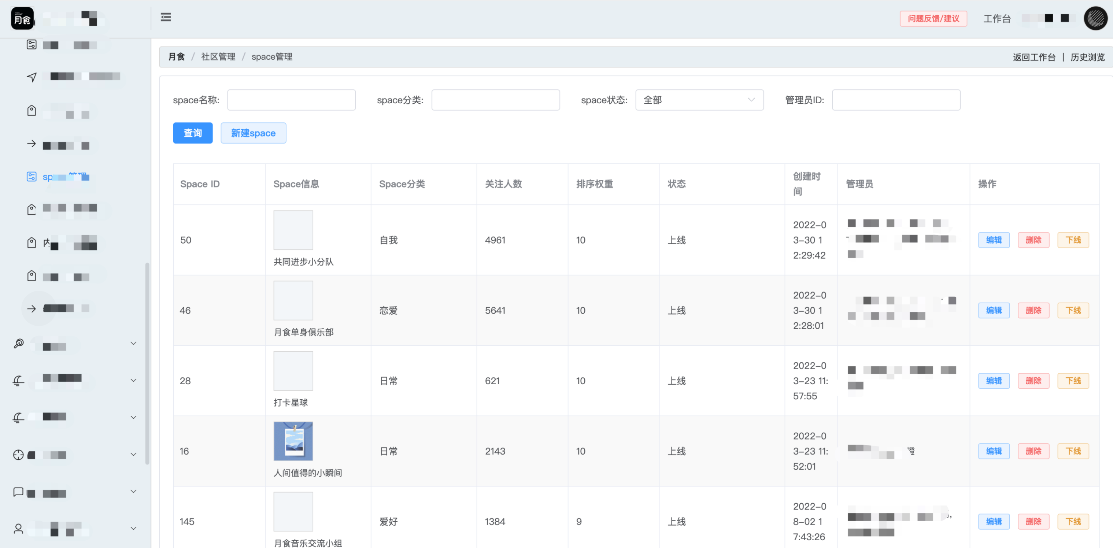This screenshot has height=548, width=1113.
Task: Click the 社区管理 breadcrumb
Action: click(x=218, y=57)
